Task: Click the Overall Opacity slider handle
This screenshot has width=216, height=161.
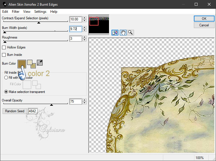Action: (x=52, y=105)
